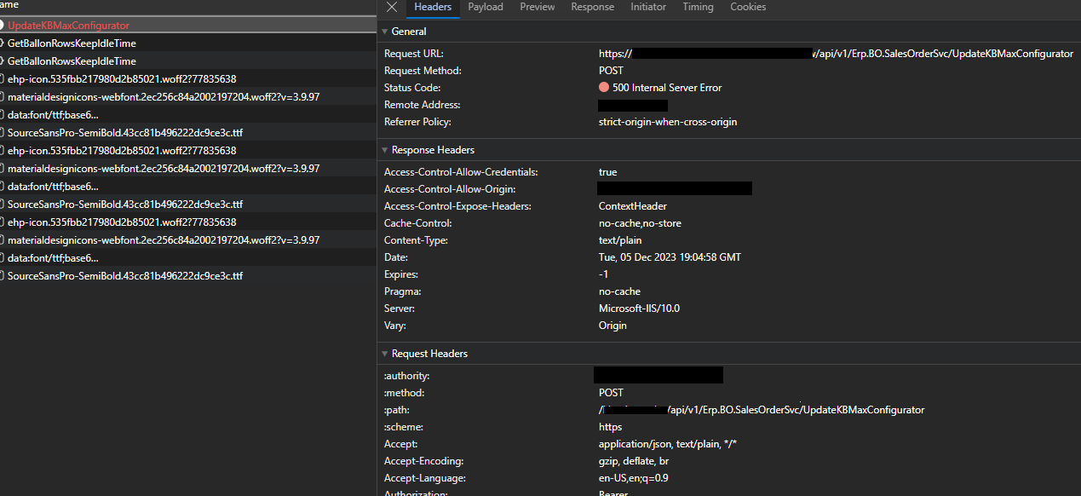
Task: Select the failed UpdateKBMaxConfigurator request
Action: pos(69,26)
